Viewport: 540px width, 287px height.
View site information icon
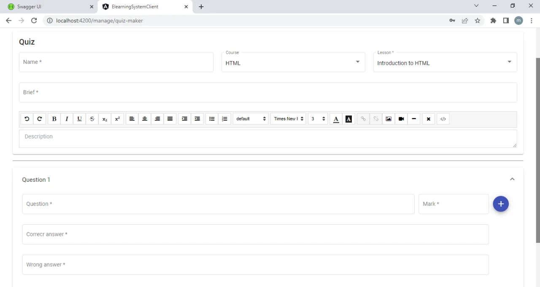pos(50,21)
